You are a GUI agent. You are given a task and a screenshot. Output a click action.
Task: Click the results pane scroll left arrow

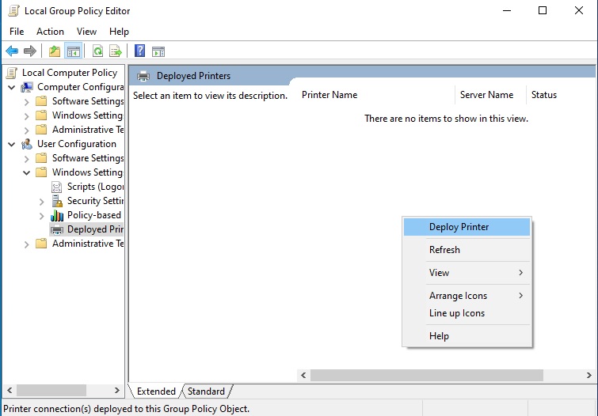(303, 375)
